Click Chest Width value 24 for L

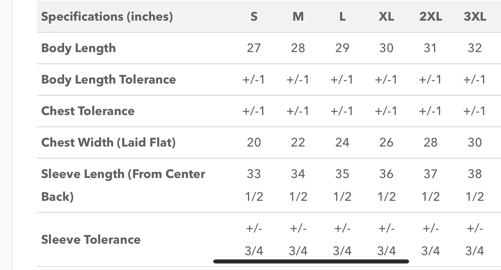pos(342,142)
